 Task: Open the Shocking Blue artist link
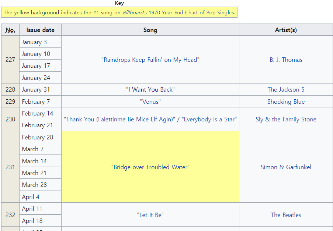coord(286,102)
